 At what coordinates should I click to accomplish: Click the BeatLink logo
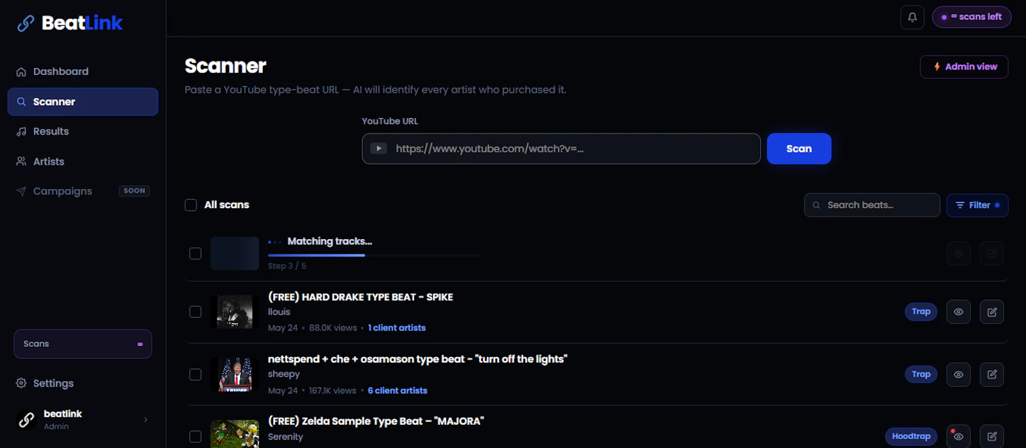(x=69, y=23)
